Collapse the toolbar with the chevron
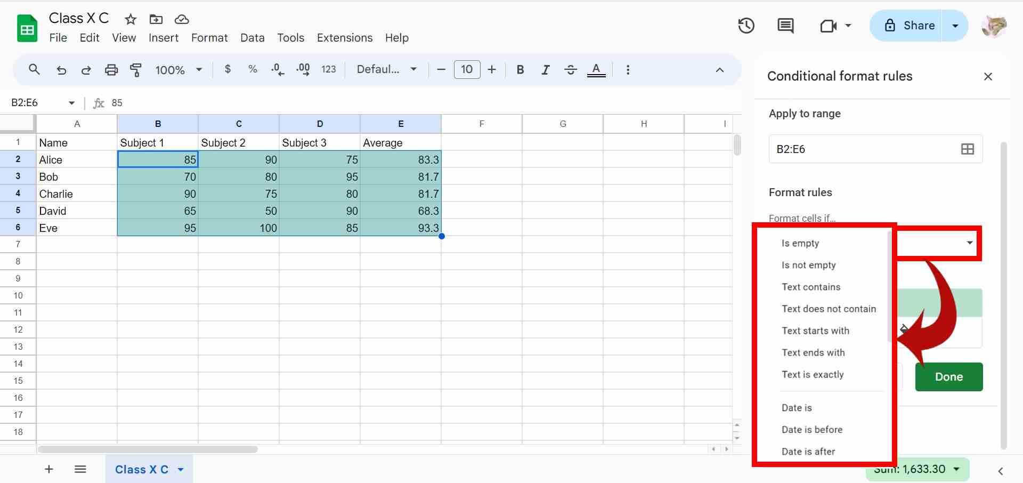The image size is (1023, 483). [x=720, y=70]
